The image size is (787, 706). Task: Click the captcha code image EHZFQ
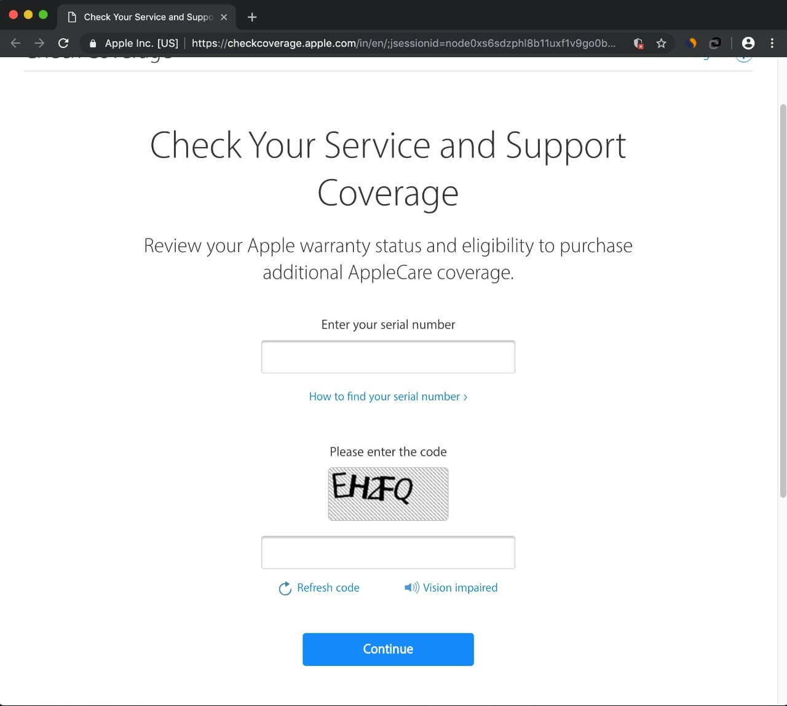pyautogui.click(x=388, y=494)
